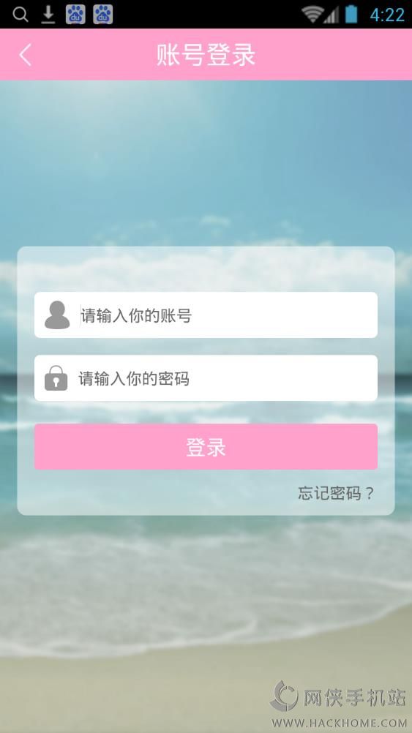This screenshot has width=412, height=733.
Task: Open the 忘记密码？ forgot password link
Action: coord(336,493)
